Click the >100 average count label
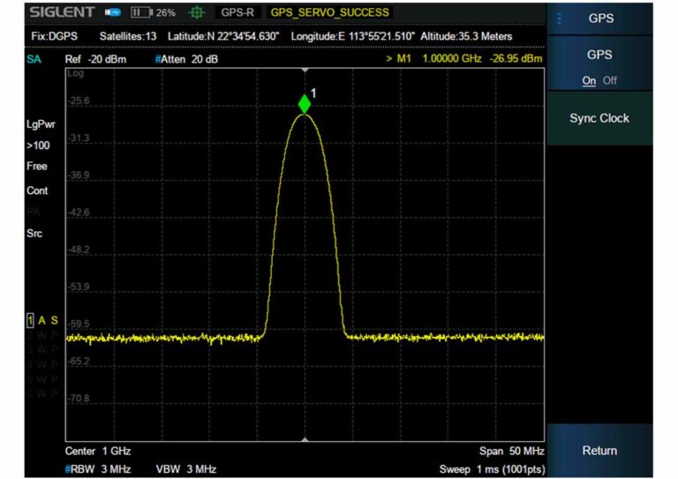The image size is (678, 479). 38,146
